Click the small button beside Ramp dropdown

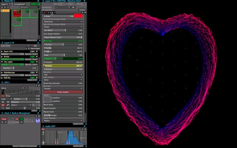point(27,88)
